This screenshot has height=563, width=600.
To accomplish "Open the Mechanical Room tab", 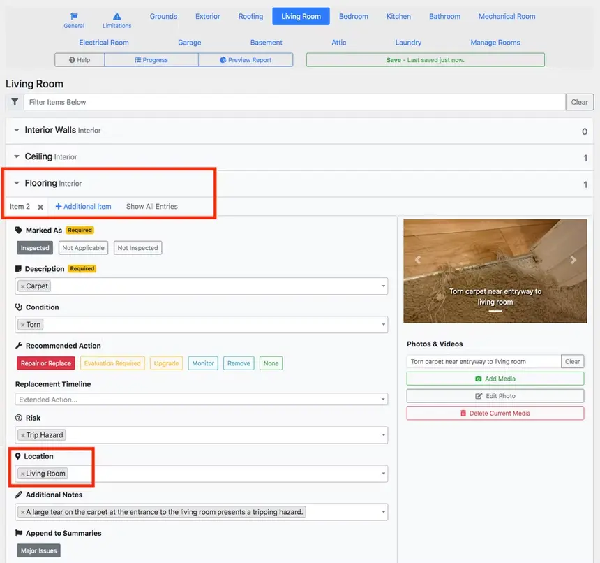I will (x=507, y=17).
